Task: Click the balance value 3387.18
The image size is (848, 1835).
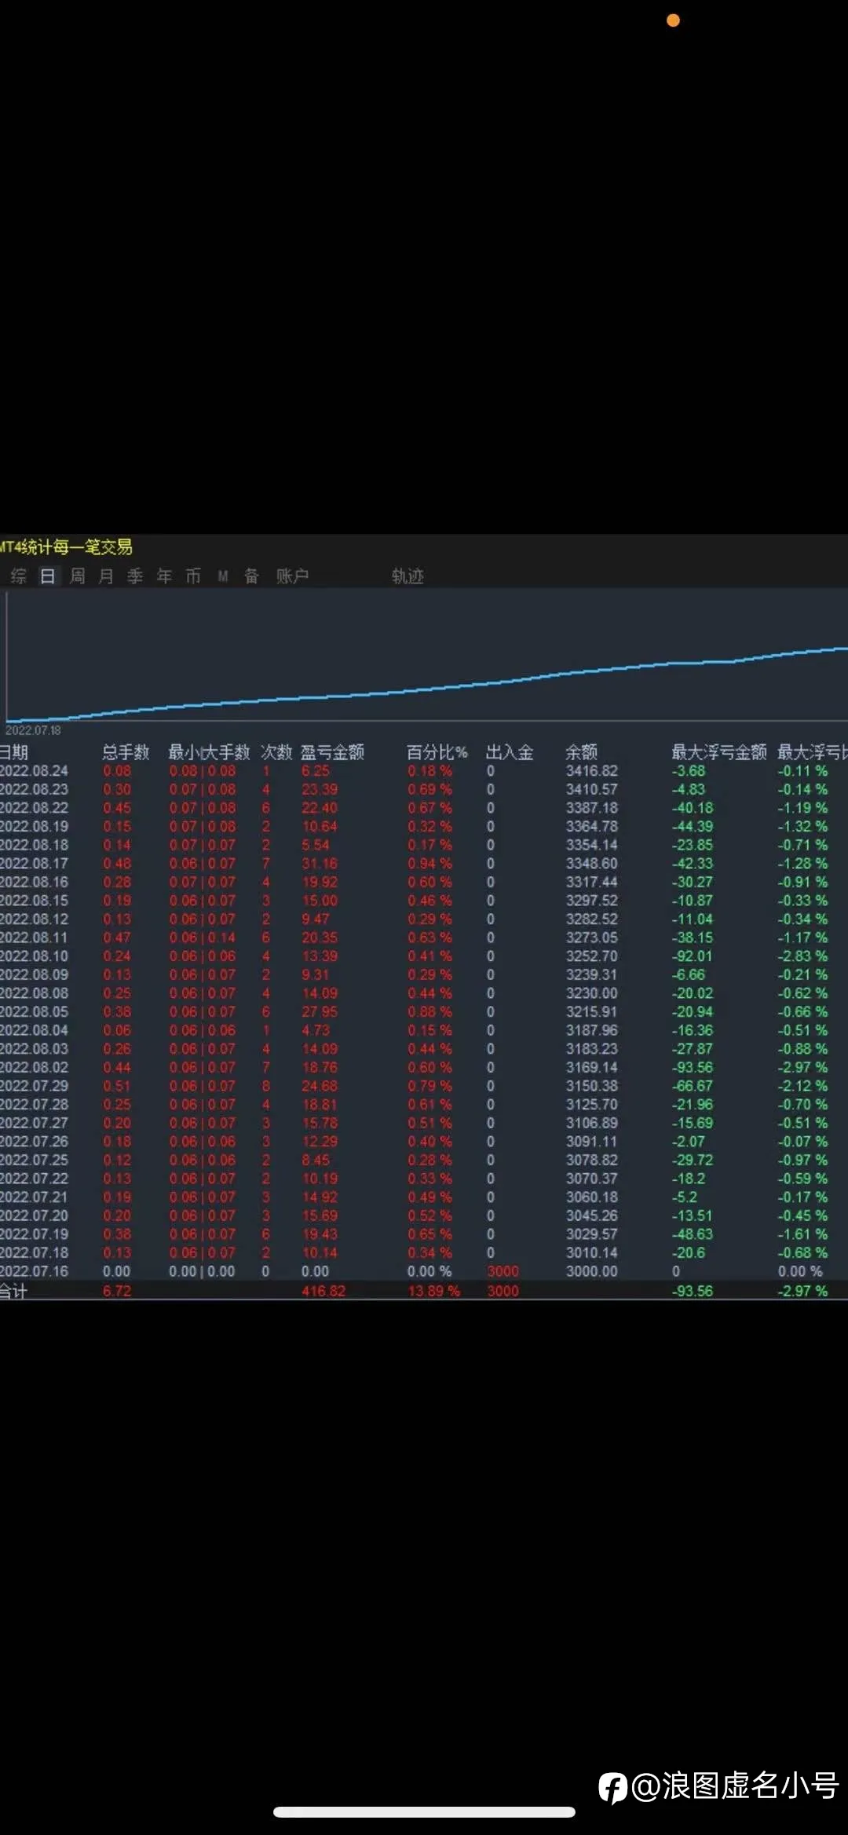Action: pyautogui.click(x=592, y=808)
